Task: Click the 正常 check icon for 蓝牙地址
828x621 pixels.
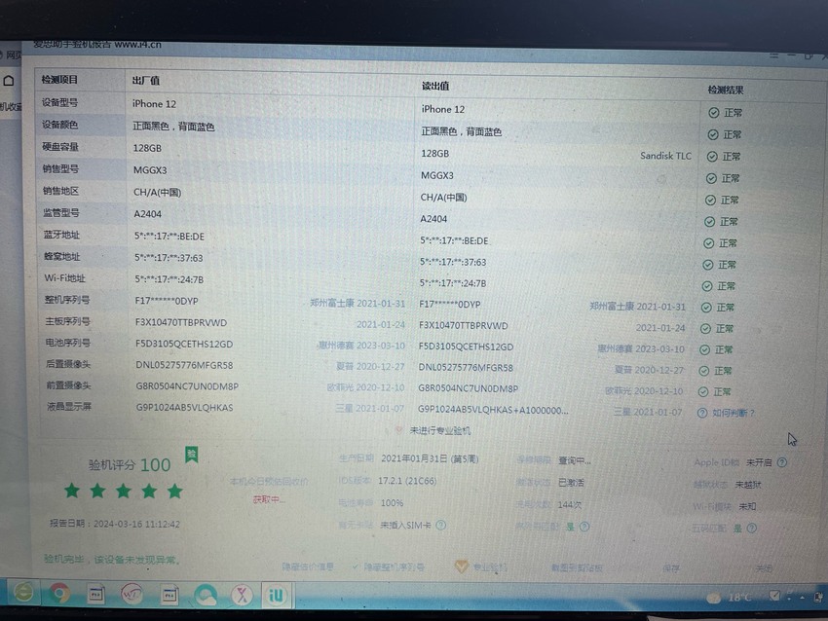Action: click(x=708, y=243)
